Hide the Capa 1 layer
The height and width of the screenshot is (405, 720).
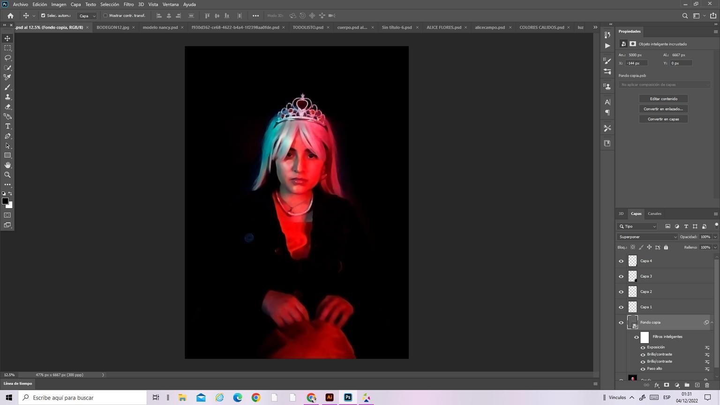(621, 307)
